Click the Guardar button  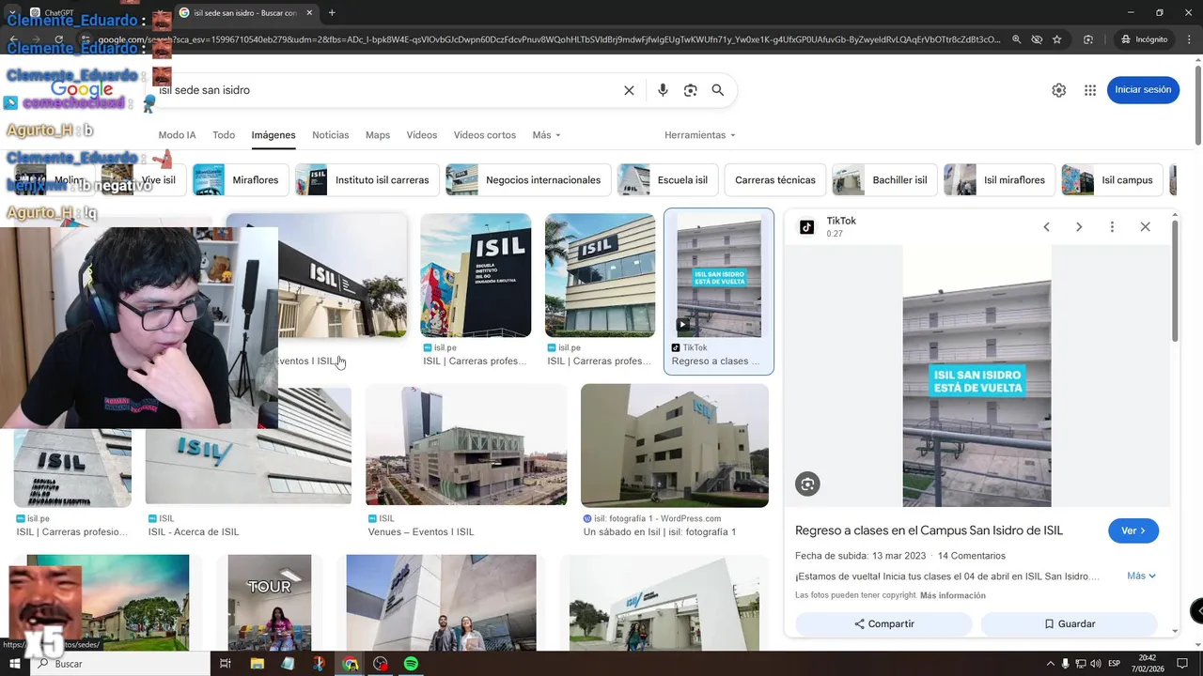click(1070, 623)
